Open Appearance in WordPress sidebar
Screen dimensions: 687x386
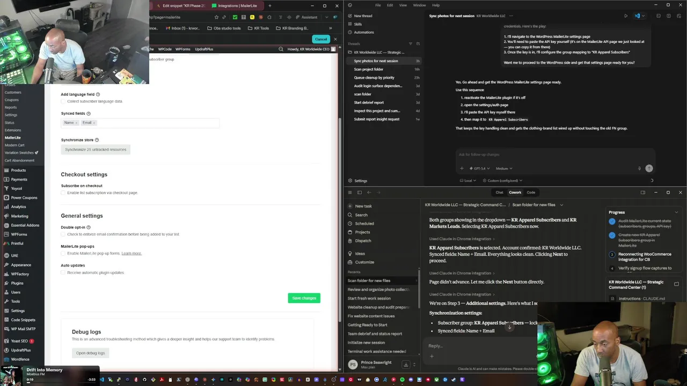pyautogui.click(x=21, y=265)
